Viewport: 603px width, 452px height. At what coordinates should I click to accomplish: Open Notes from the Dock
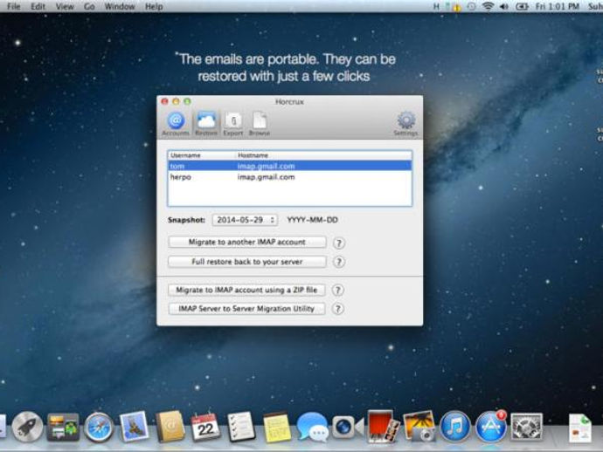tap(276, 428)
